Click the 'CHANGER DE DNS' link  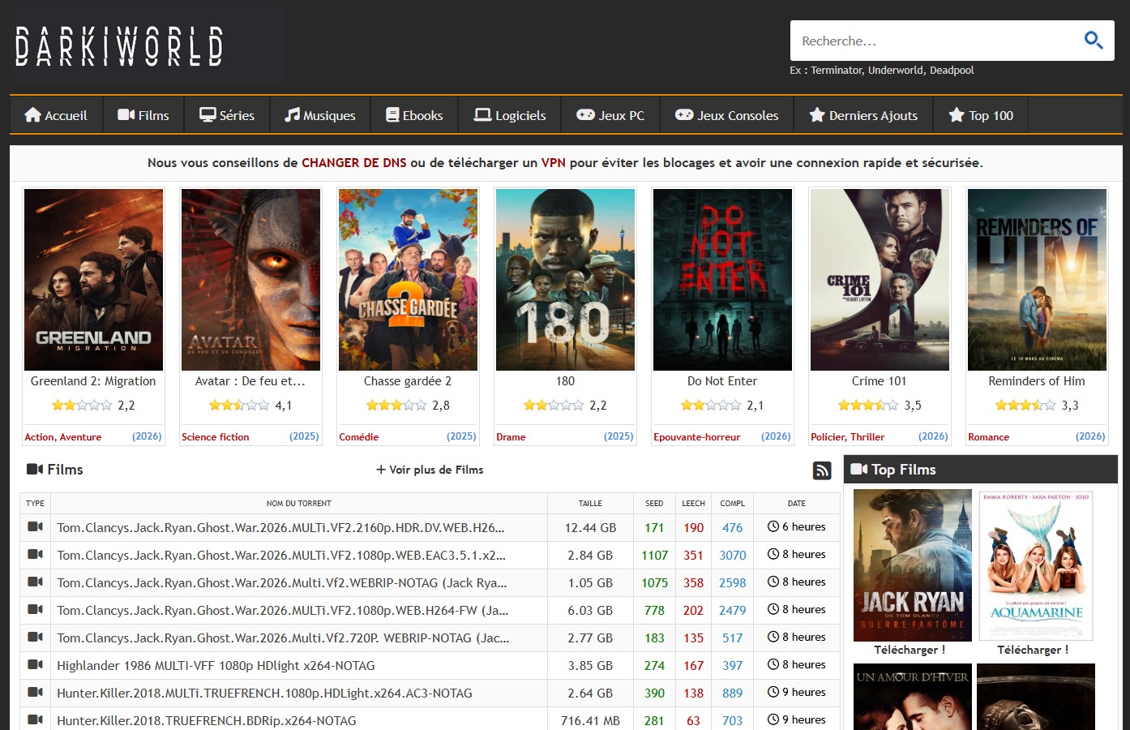click(354, 162)
